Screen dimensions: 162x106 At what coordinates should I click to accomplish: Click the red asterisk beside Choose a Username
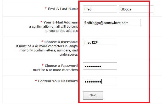(x=42, y=42)
